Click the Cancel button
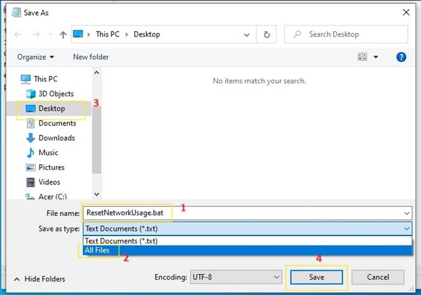Viewport: 421px width, 295px height. tap(378, 277)
